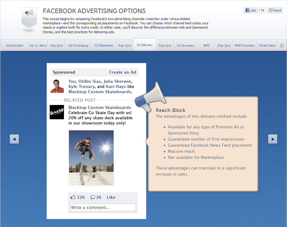Open Otillio Sias profile link
287x227 pixels.
coord(90,81)
